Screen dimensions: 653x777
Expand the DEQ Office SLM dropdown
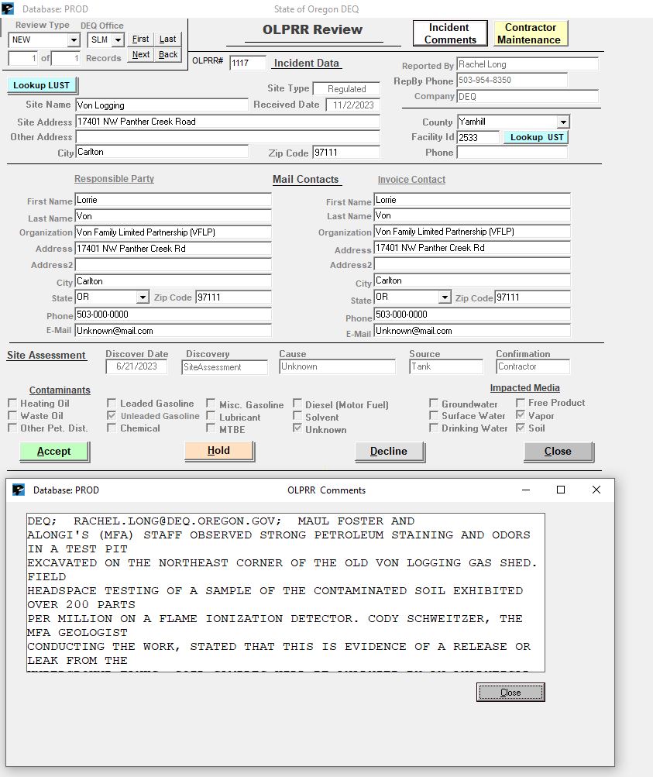click(118, 40)
